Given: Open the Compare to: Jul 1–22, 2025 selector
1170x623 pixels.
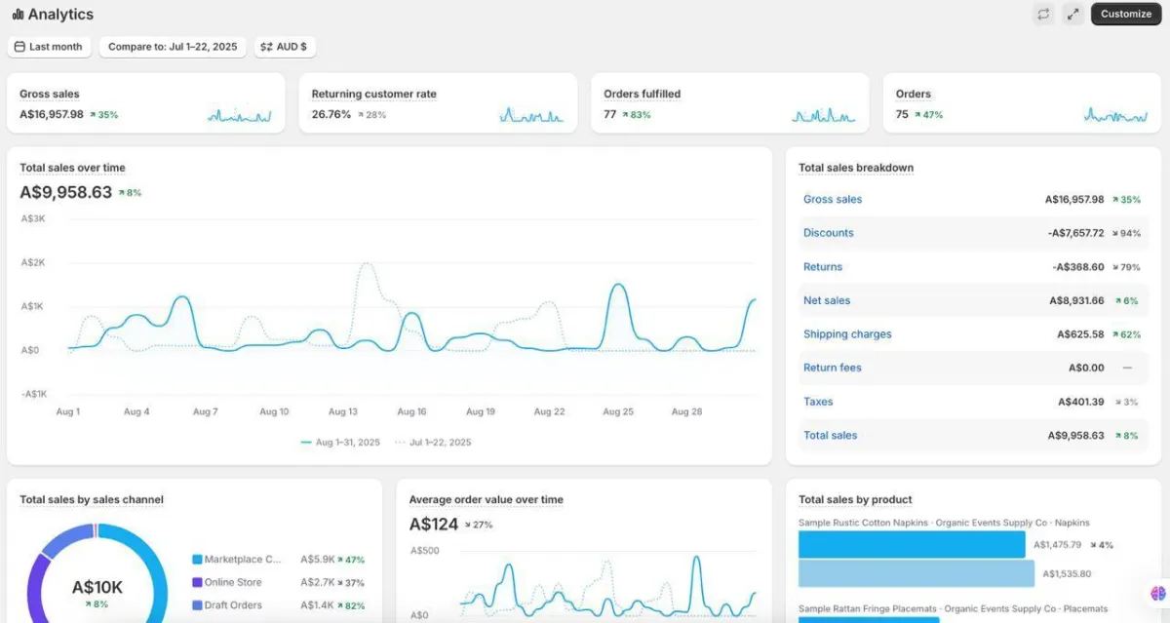Looking at the screenshot, I should (x=173, y=47).
